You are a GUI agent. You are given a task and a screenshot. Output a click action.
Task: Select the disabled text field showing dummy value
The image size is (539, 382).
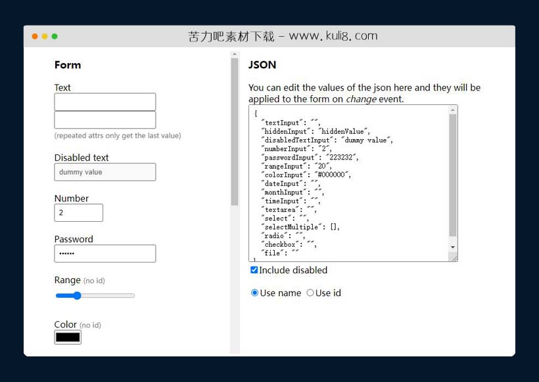click(105, 172)
